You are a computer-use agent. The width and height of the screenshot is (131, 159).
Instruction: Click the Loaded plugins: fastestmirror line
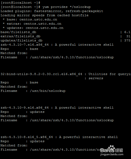(x=52, y=11)
